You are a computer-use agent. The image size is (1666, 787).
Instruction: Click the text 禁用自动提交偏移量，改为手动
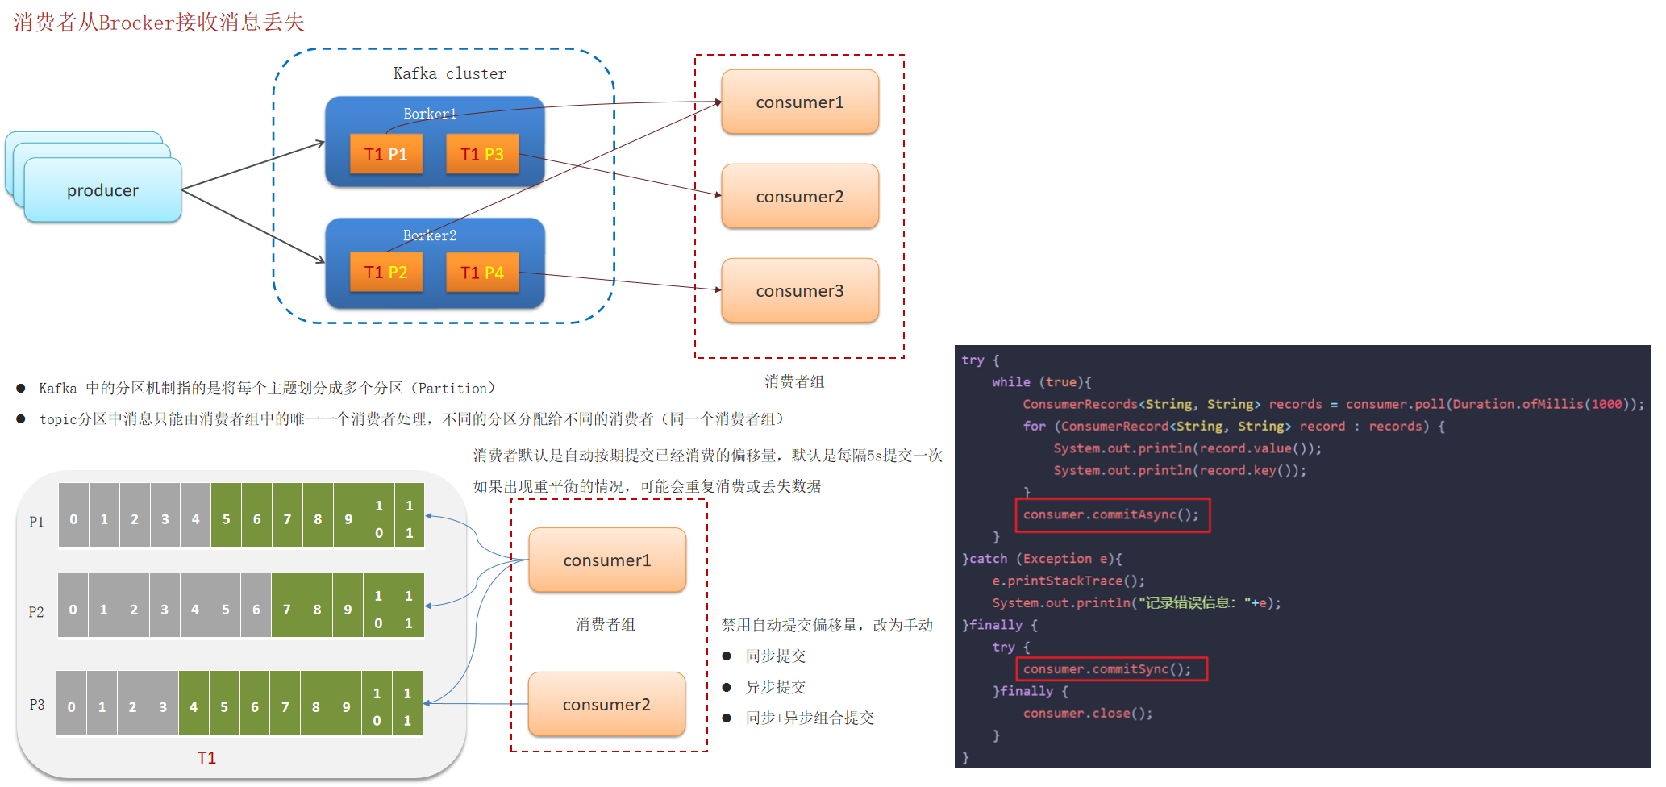[827, 625]
